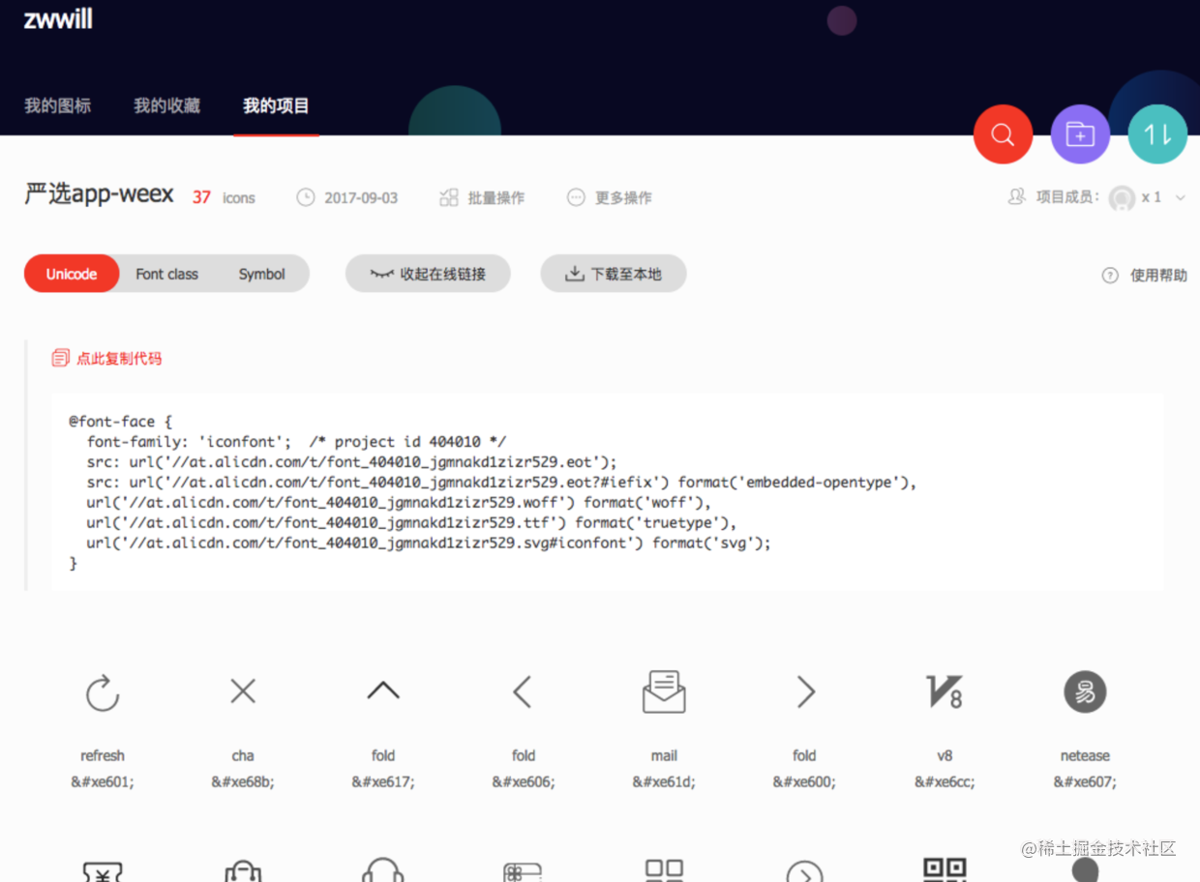The width and height of the screenshot is (1200, 882).
Task: Click the copy code document icon
Action: click(x=60, y=358)
